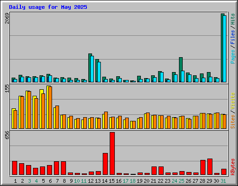Click the cyan Files bar for day 13
The image size is (238, 186).
tap(99, 72)
